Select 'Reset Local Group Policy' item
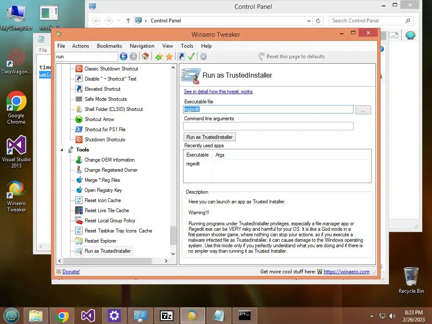The width and height of the screenshot is (432, 324). (x=110, y=221)
